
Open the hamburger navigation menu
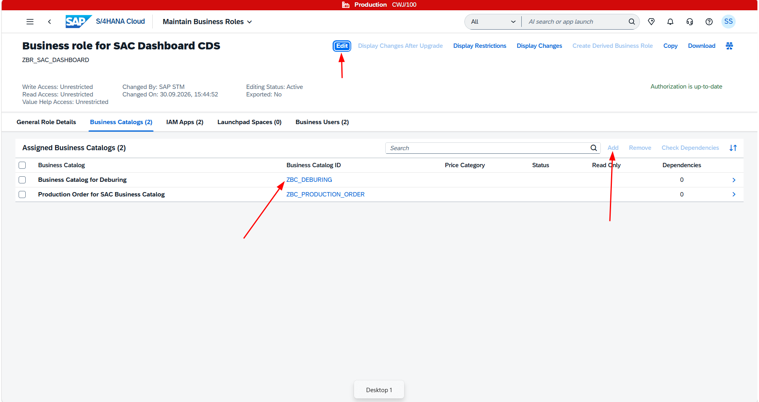(x=30, y=22)
